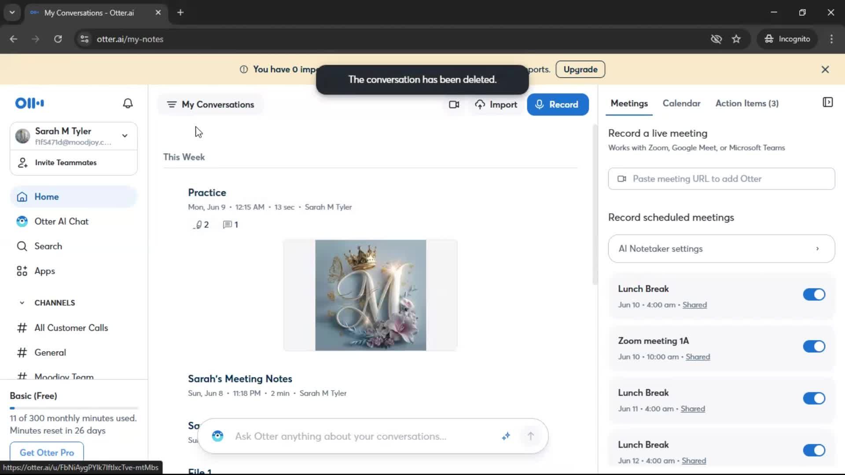Click the address bar URL
This screenshot has height=475, width=845.
pos(130,39)
